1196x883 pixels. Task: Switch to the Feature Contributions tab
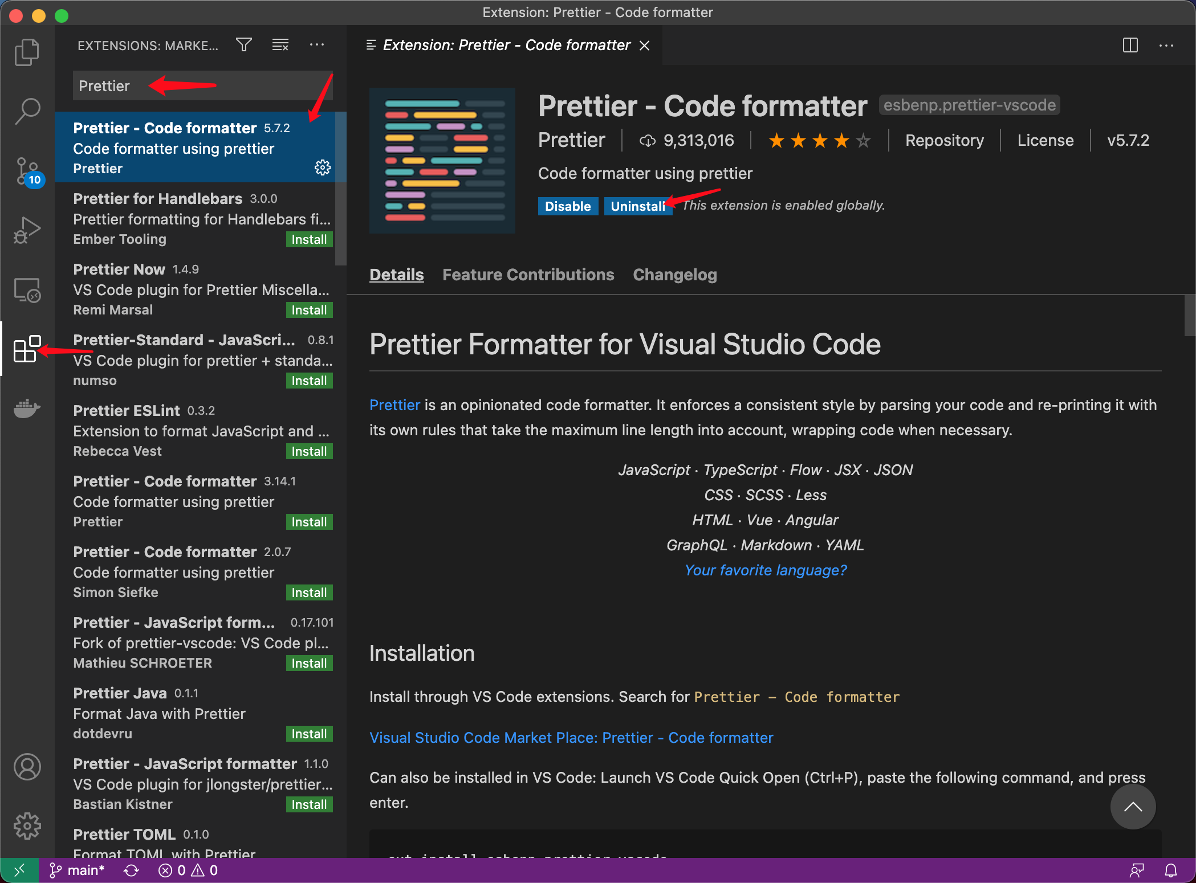click(528, 275)
